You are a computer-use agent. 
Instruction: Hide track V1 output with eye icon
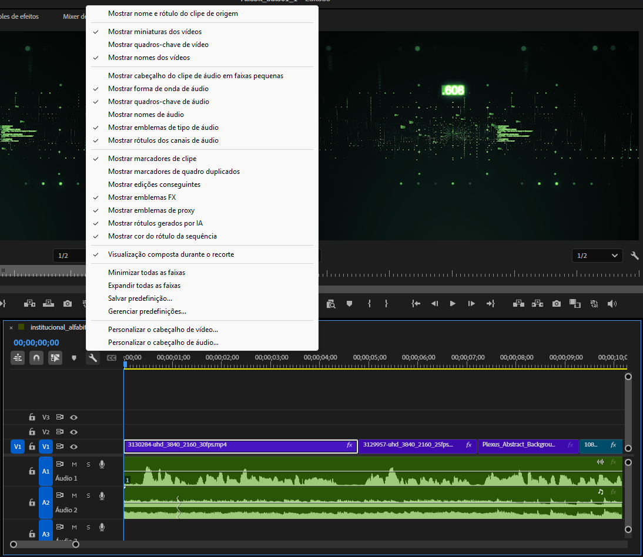74,447
